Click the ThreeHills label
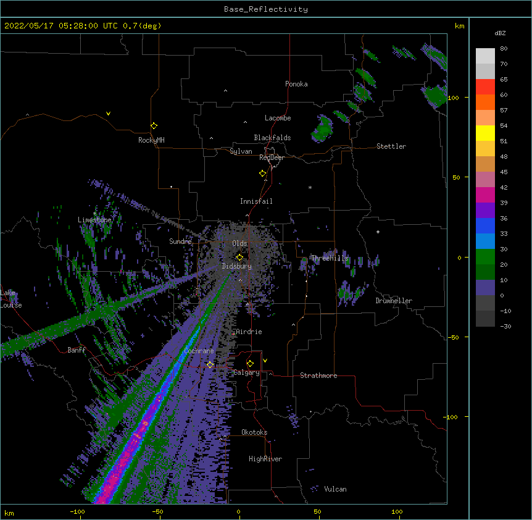This screenshot has width=532, height=520. (x=330, y=258)
